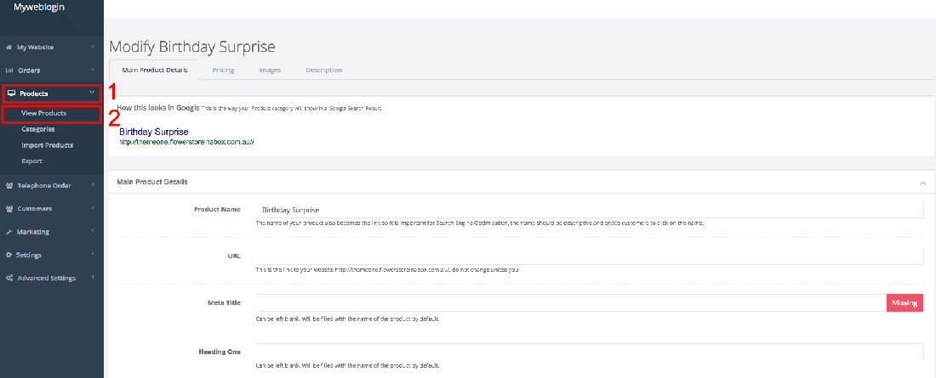Open the Birthday Surprise Google preview link

pyautogui.click(x=153, y=132)
